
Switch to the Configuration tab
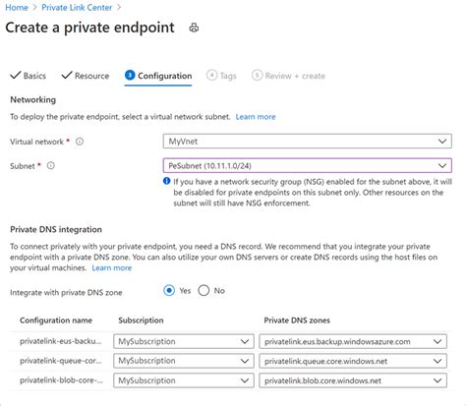158,76
